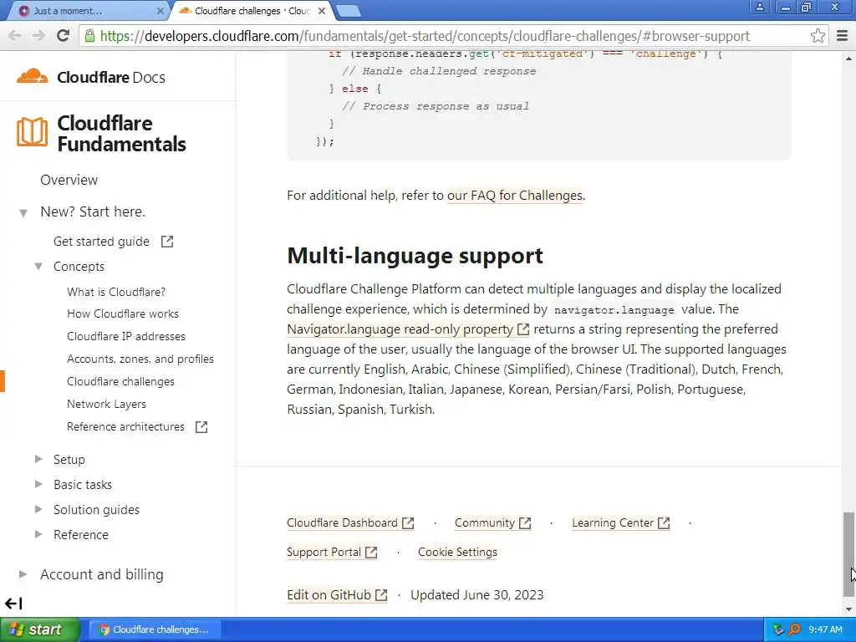Image resolution: width=856 pixels, height=642 pixels.
Task: Click the external-link icon beside Edit on GitHub
Action: click(381, 595)
